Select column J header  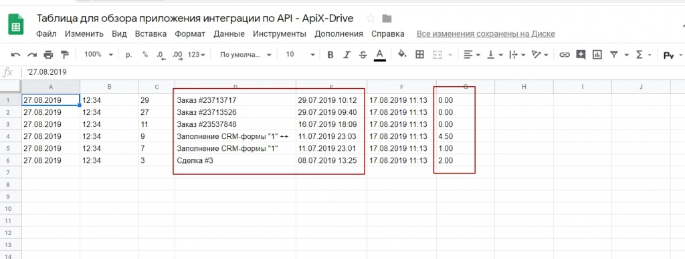(x=641, y=87)
